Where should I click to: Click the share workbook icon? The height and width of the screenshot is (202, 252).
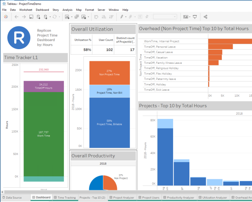point(205,17)
